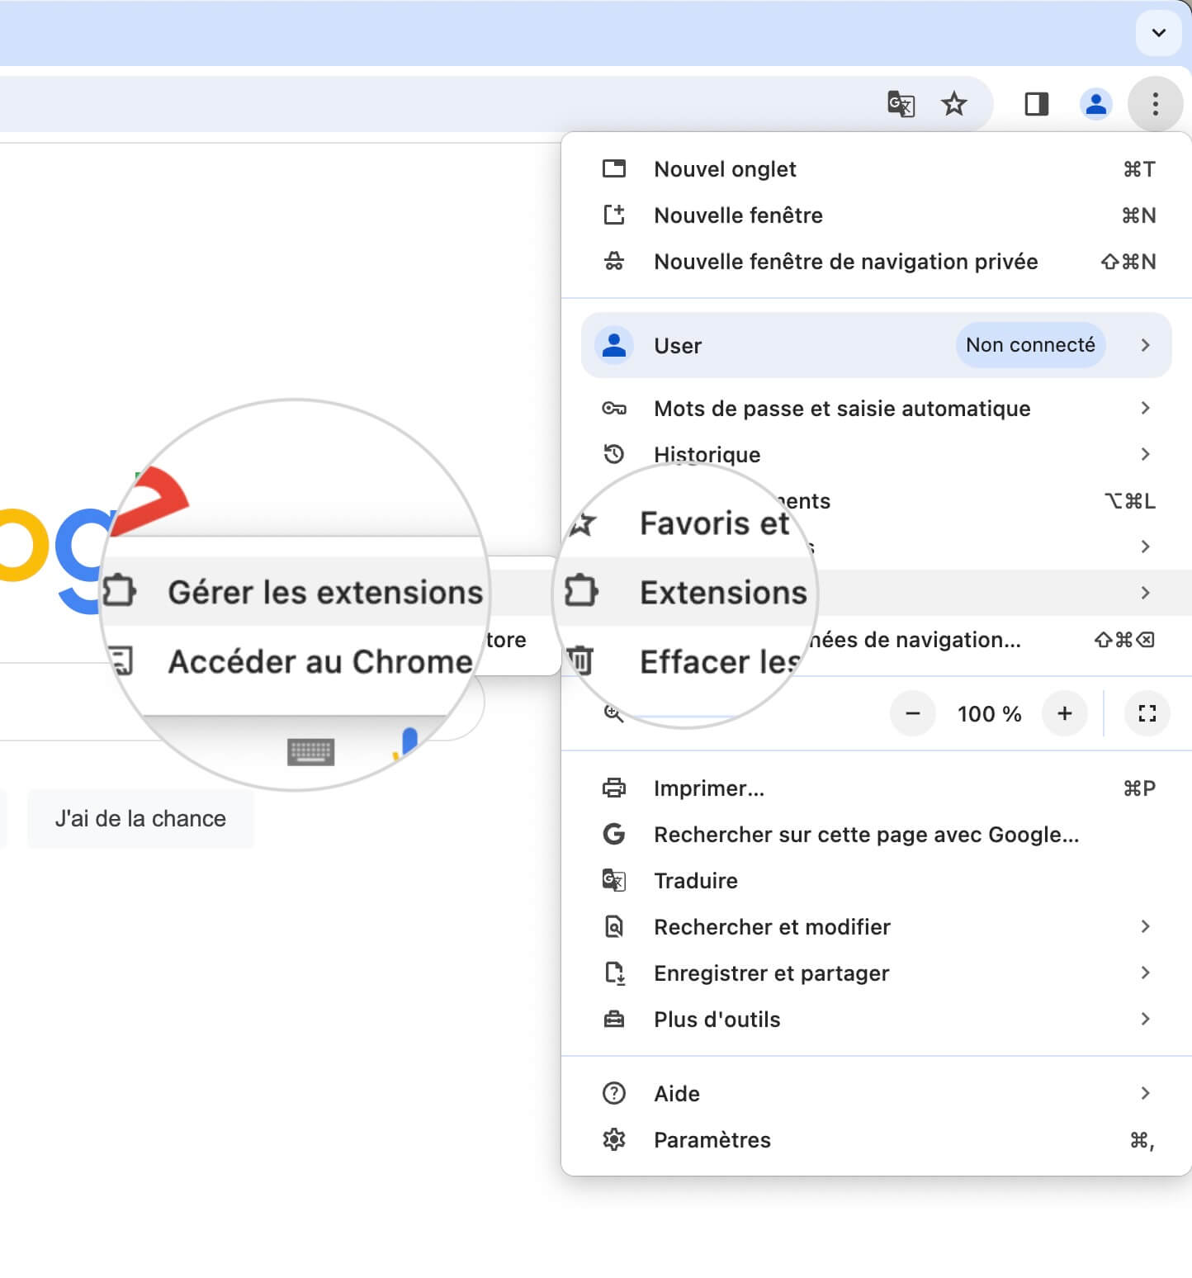Screen dimensions: 1192x1278
Task: Click the trash icon for Effacer les données
Action: [580, 660]
